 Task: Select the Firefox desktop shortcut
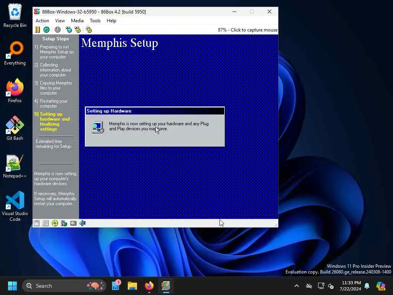click(15, 91)
